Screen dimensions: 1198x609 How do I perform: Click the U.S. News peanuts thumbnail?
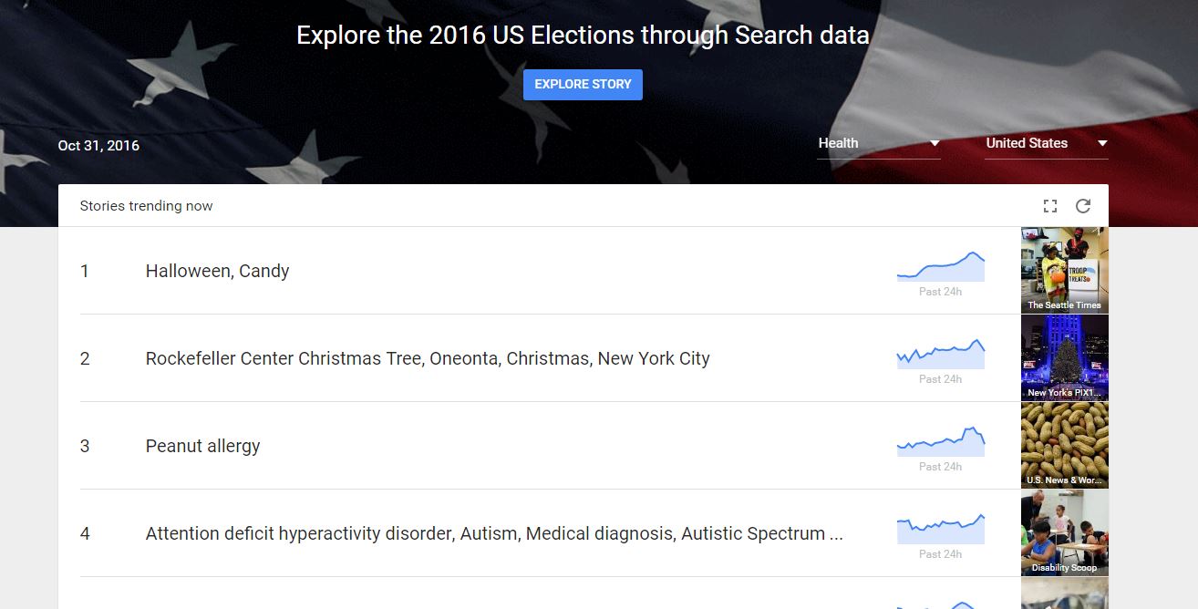pos(1065,445)
